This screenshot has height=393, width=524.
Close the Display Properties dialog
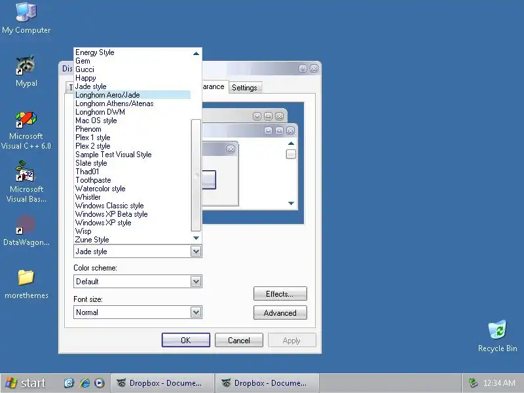tap(314, 69)
